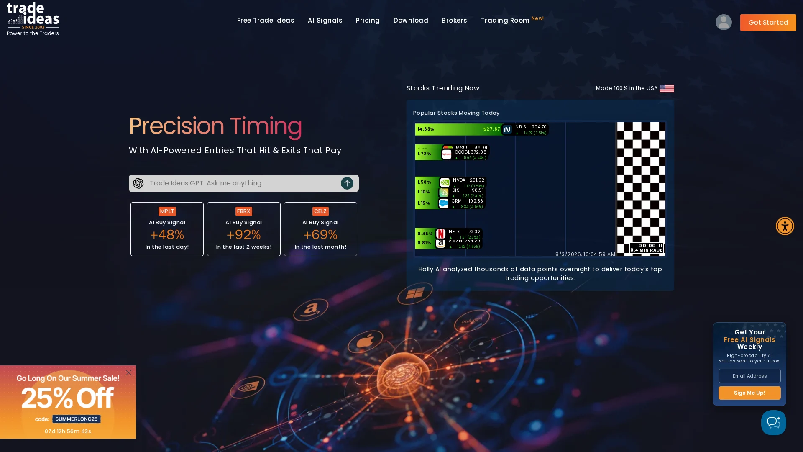The height and width of the screenshot is (452, 803).
Task: Open the FBRX AI Buy Signal card
Action: [244, 229]
